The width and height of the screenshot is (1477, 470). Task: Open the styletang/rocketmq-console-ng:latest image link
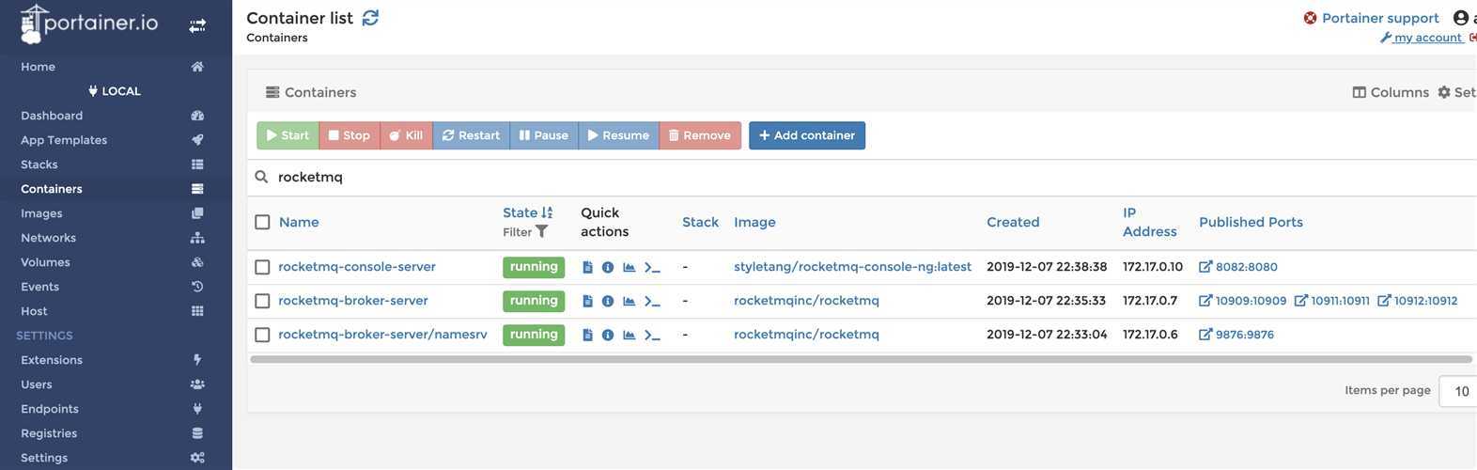tap(852, 267)
